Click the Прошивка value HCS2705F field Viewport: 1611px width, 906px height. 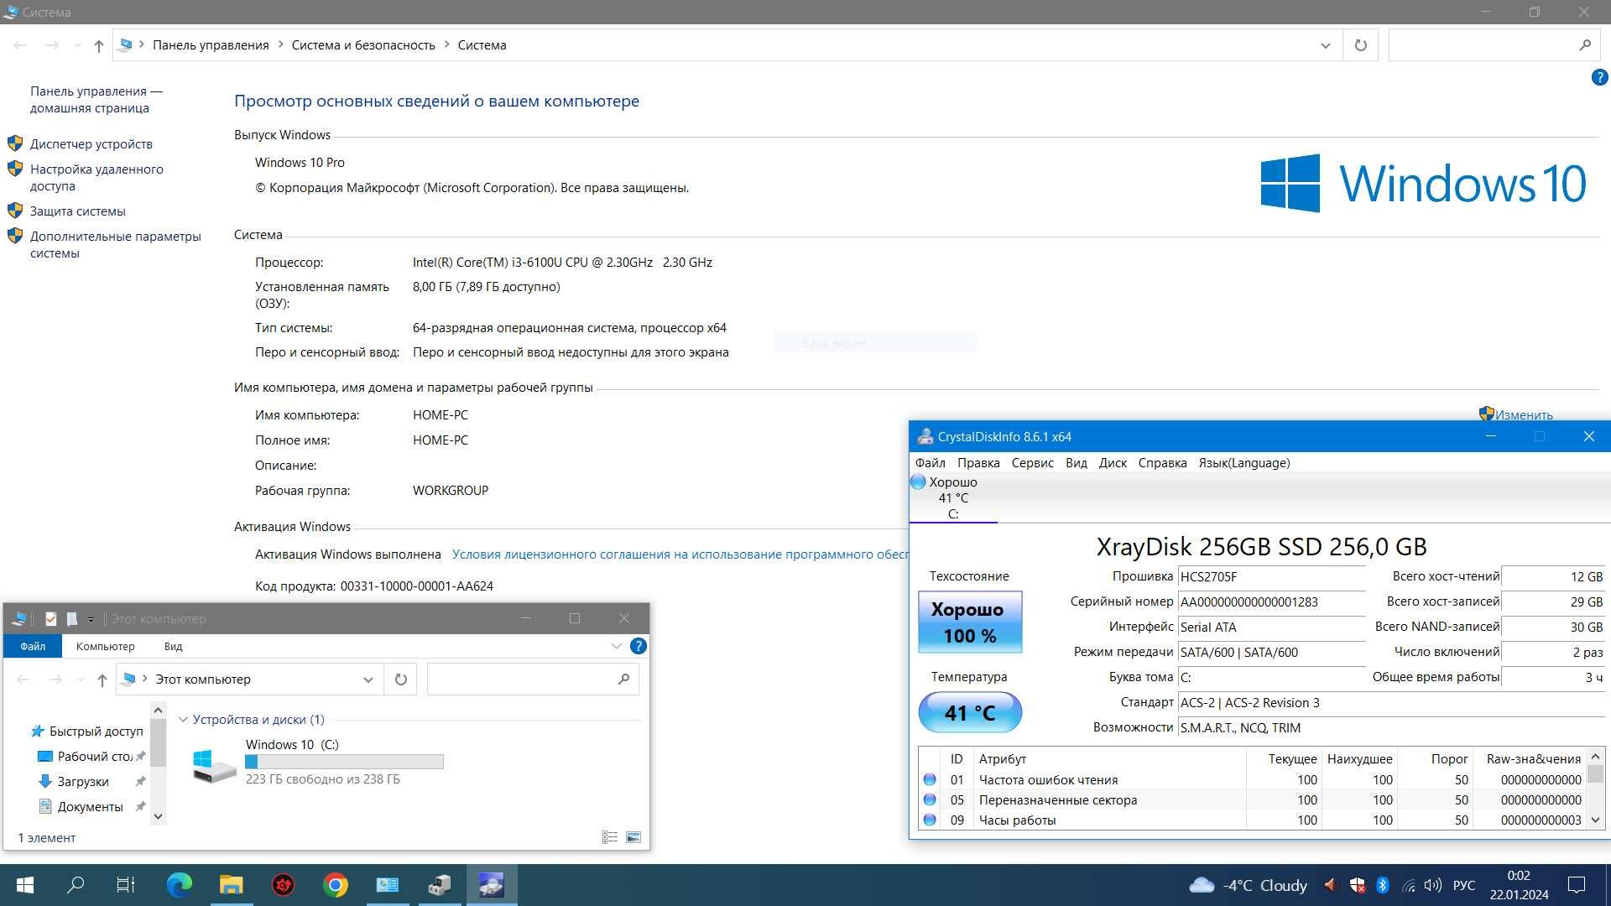coord(1271,577)
